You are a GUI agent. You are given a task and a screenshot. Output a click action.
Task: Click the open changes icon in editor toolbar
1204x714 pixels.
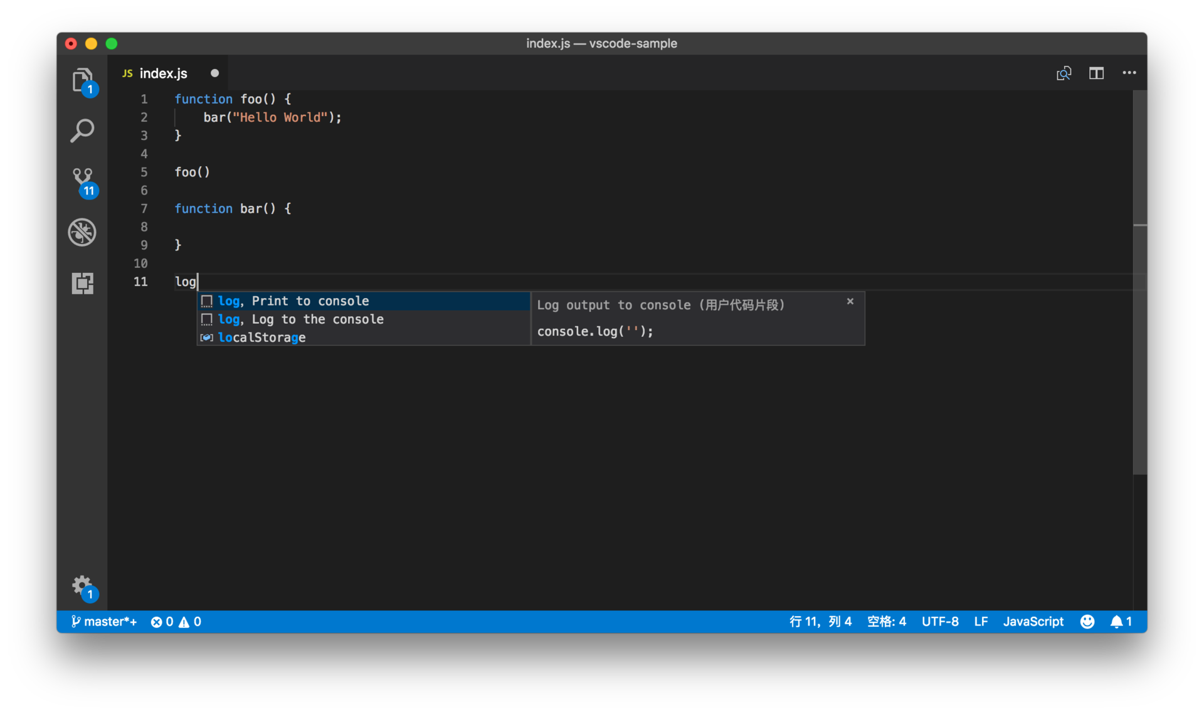1064,73
